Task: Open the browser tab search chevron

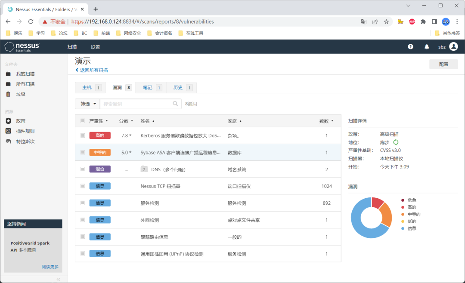Action: (408, 6)
